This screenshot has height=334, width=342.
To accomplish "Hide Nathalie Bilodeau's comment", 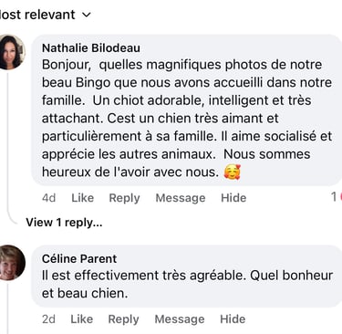I will (x=233, y=198).
